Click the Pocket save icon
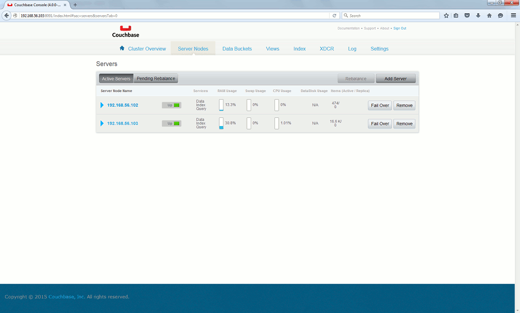Screen dimensions: 520x313 pyautogui.click(x=467, y=16)
